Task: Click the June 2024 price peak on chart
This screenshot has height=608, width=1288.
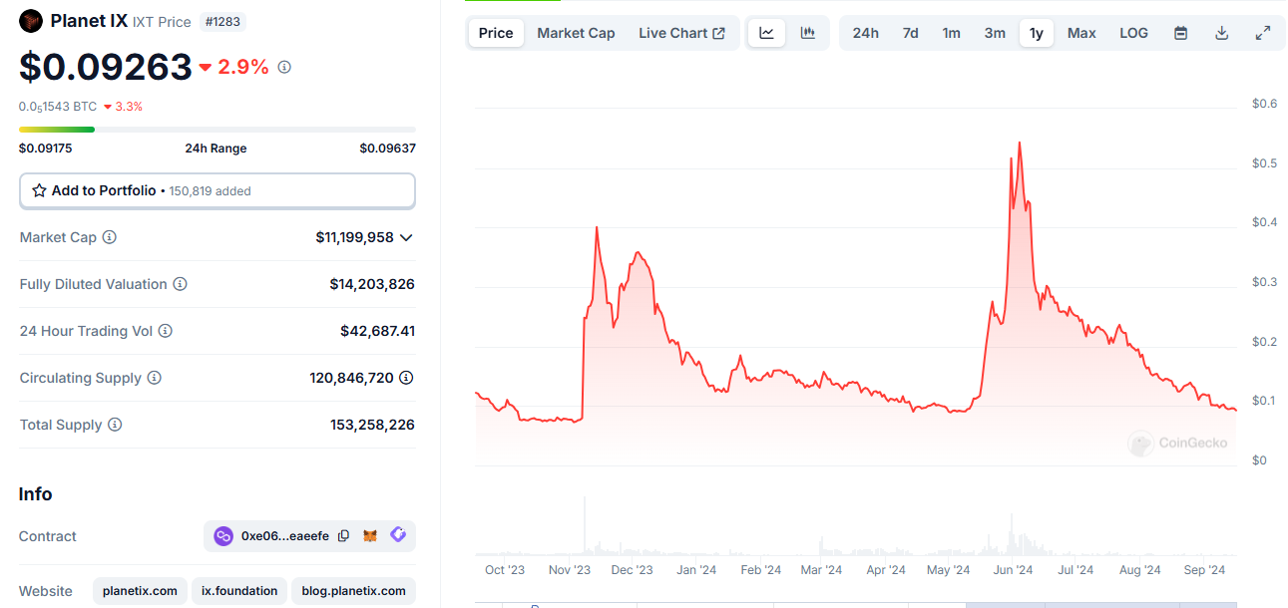Action: (x=1019, y=143)
